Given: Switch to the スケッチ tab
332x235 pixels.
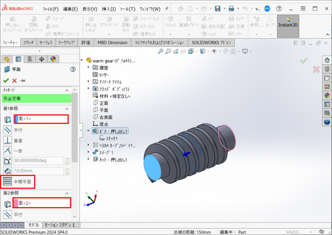Looking at the screenshot, I should (x=28, y=43).
